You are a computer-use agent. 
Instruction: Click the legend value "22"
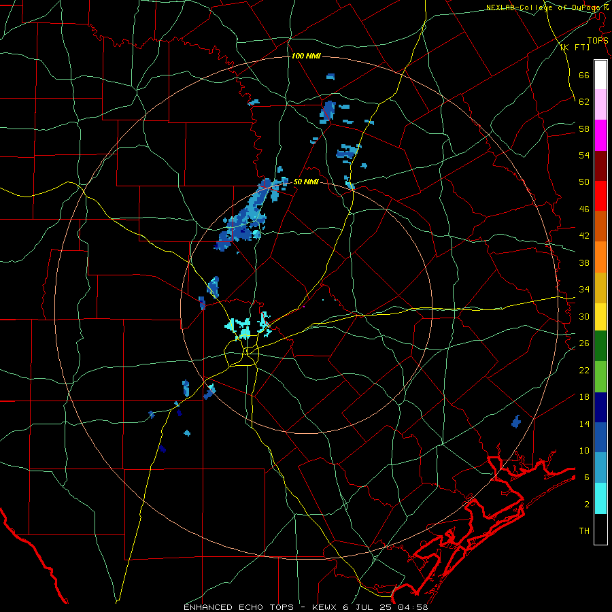tap(584, 370)
